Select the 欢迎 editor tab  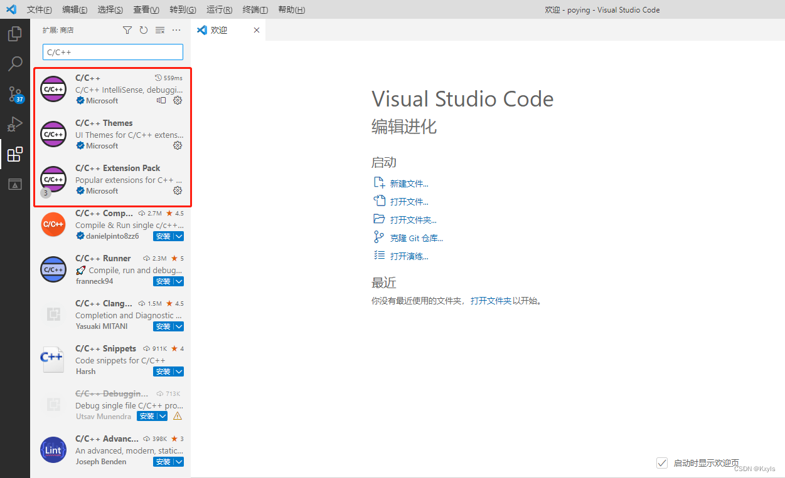[228, 30]
